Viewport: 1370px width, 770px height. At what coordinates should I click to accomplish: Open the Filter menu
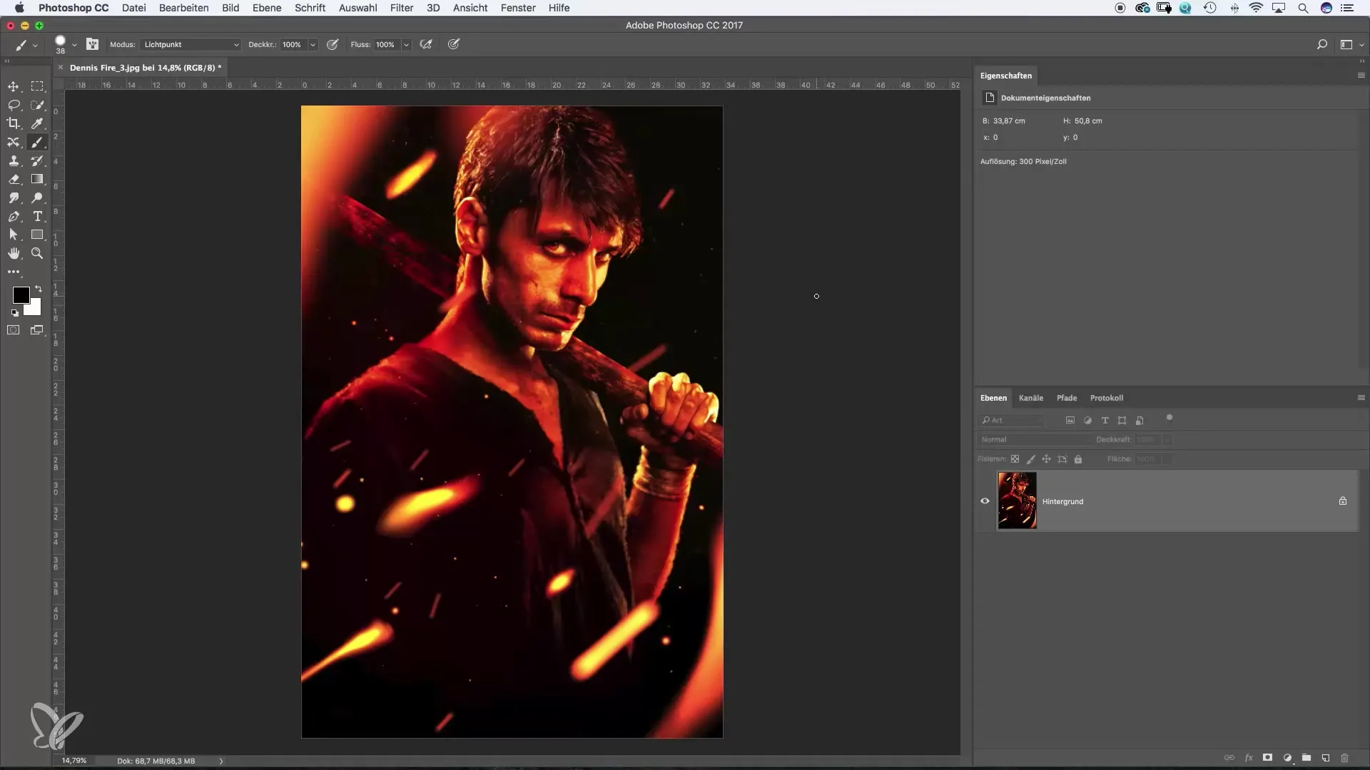(x=402, y=8)
